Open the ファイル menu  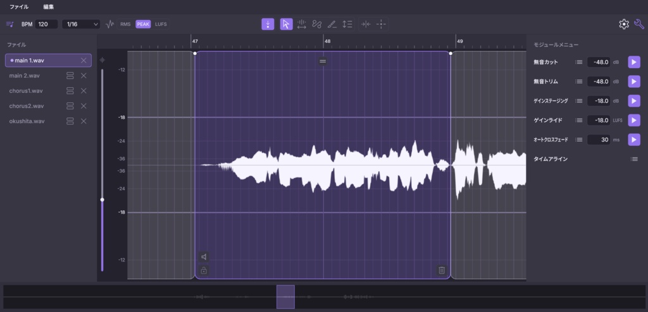(19, 7)
